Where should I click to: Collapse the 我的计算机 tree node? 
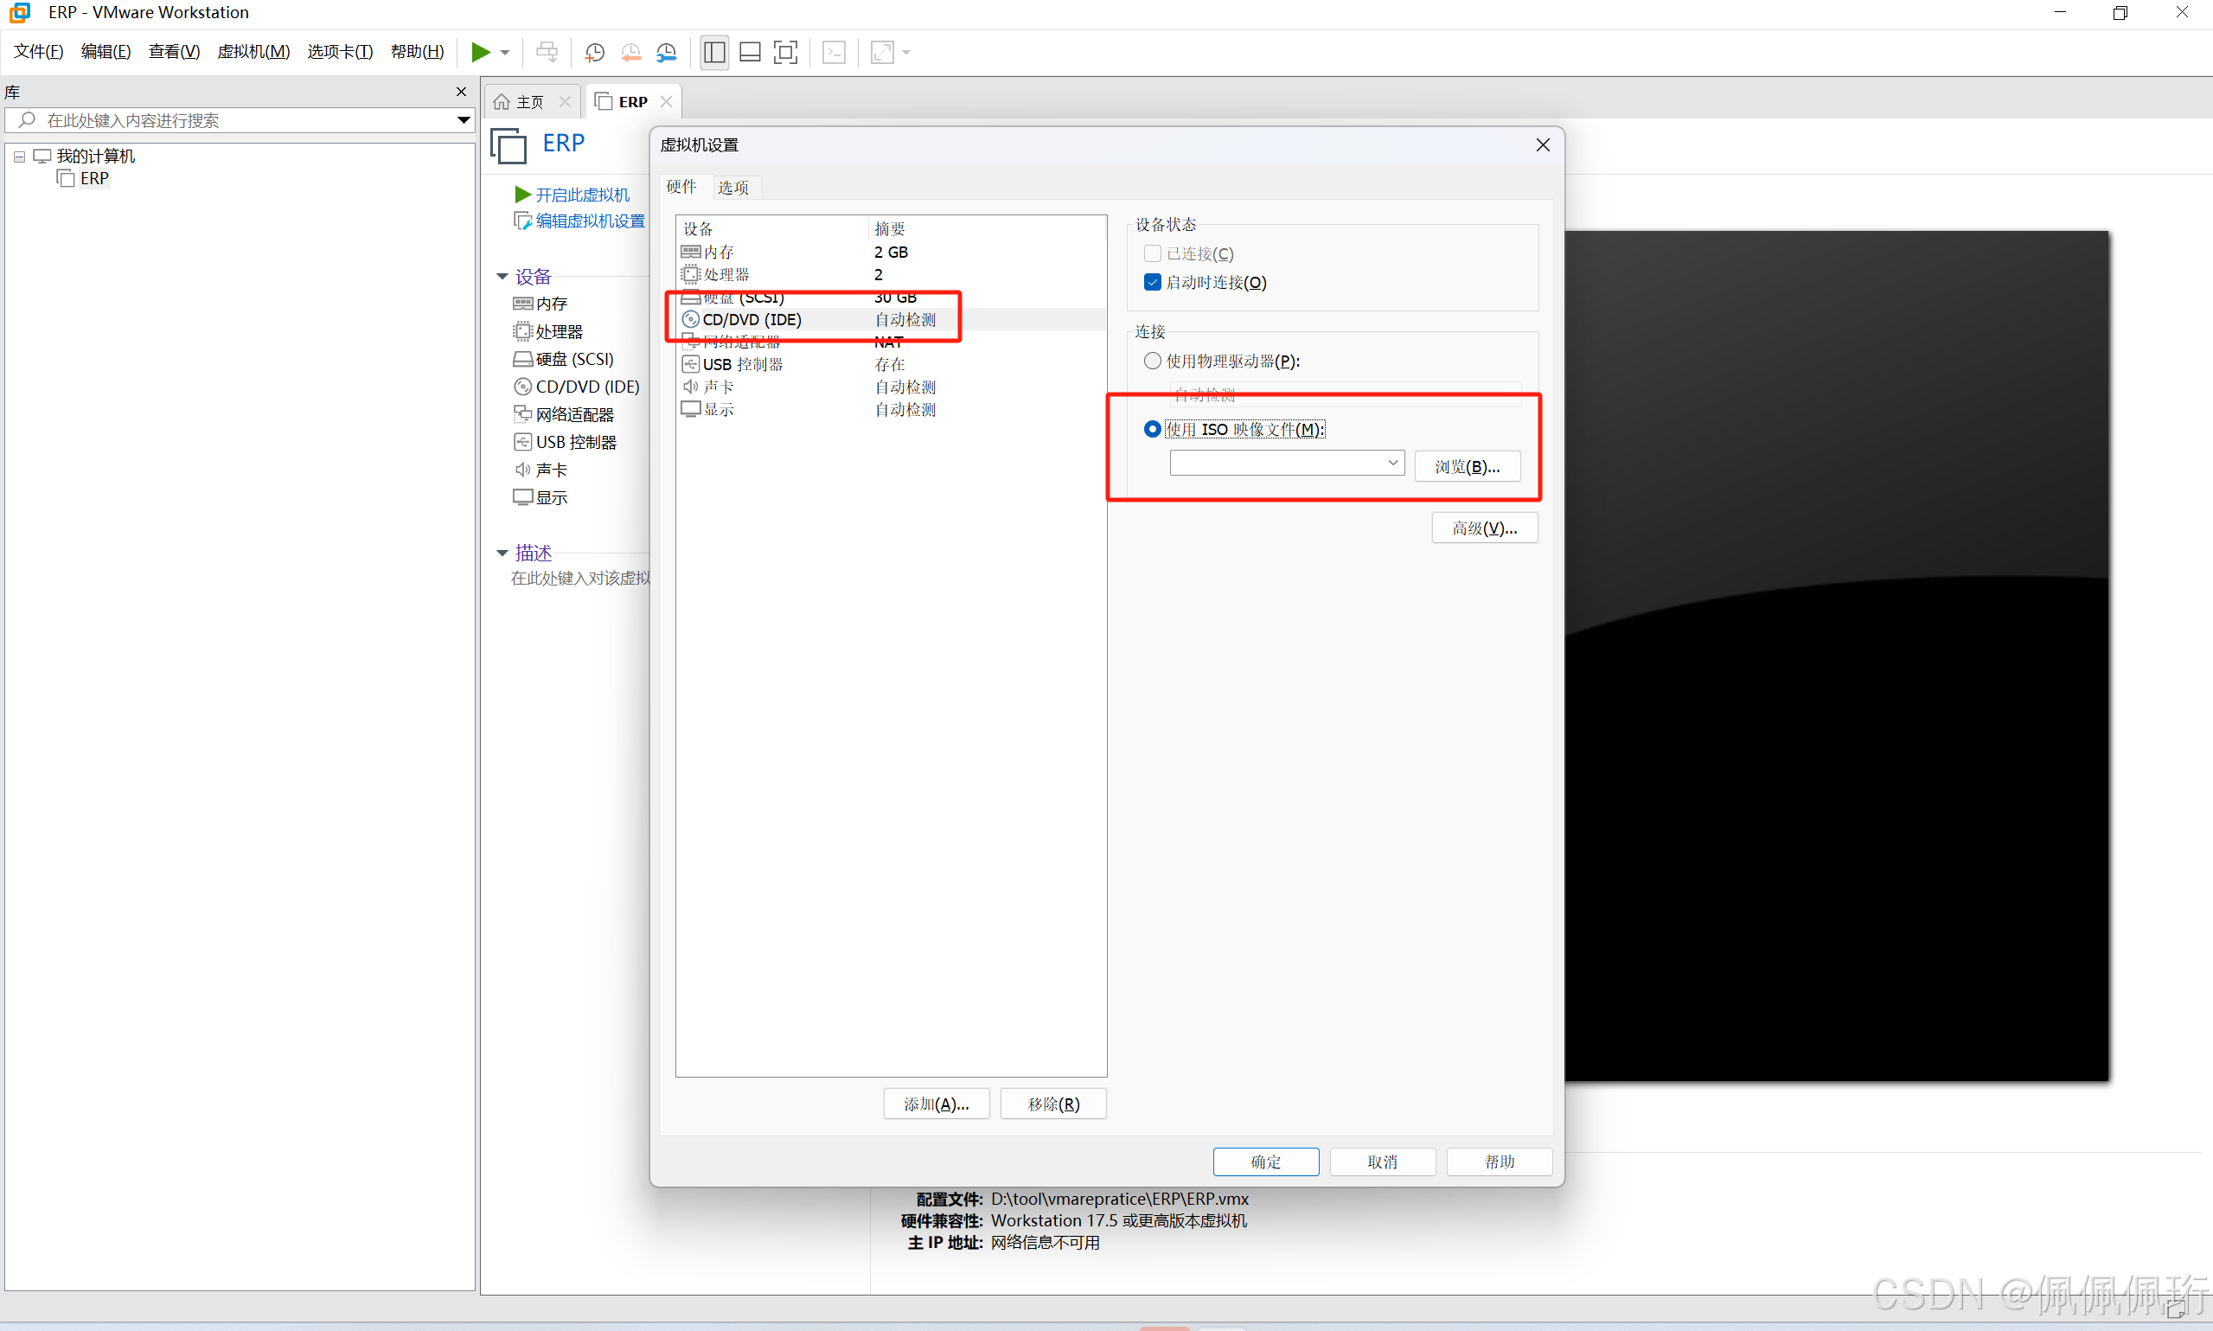pyautogui.click(x=19, y=156)
